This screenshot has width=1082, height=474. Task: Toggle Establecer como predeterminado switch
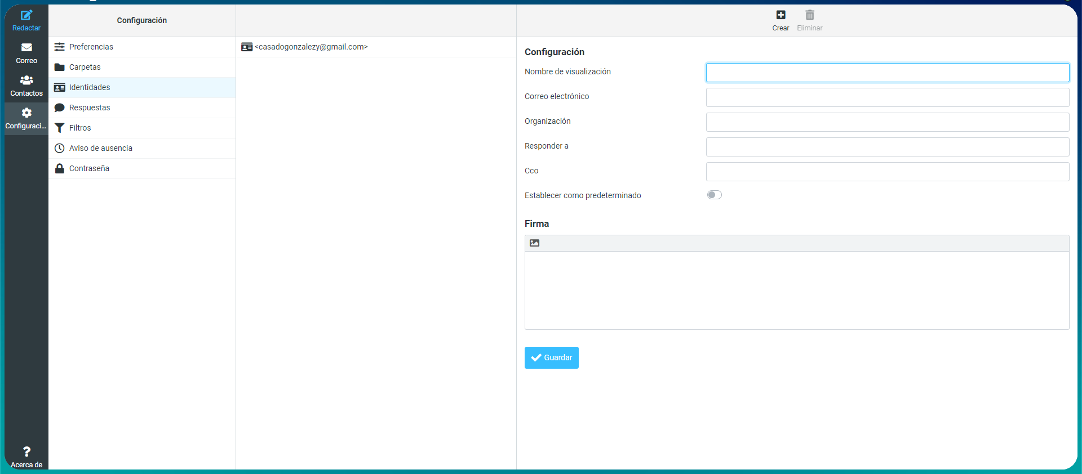[715, 195]
